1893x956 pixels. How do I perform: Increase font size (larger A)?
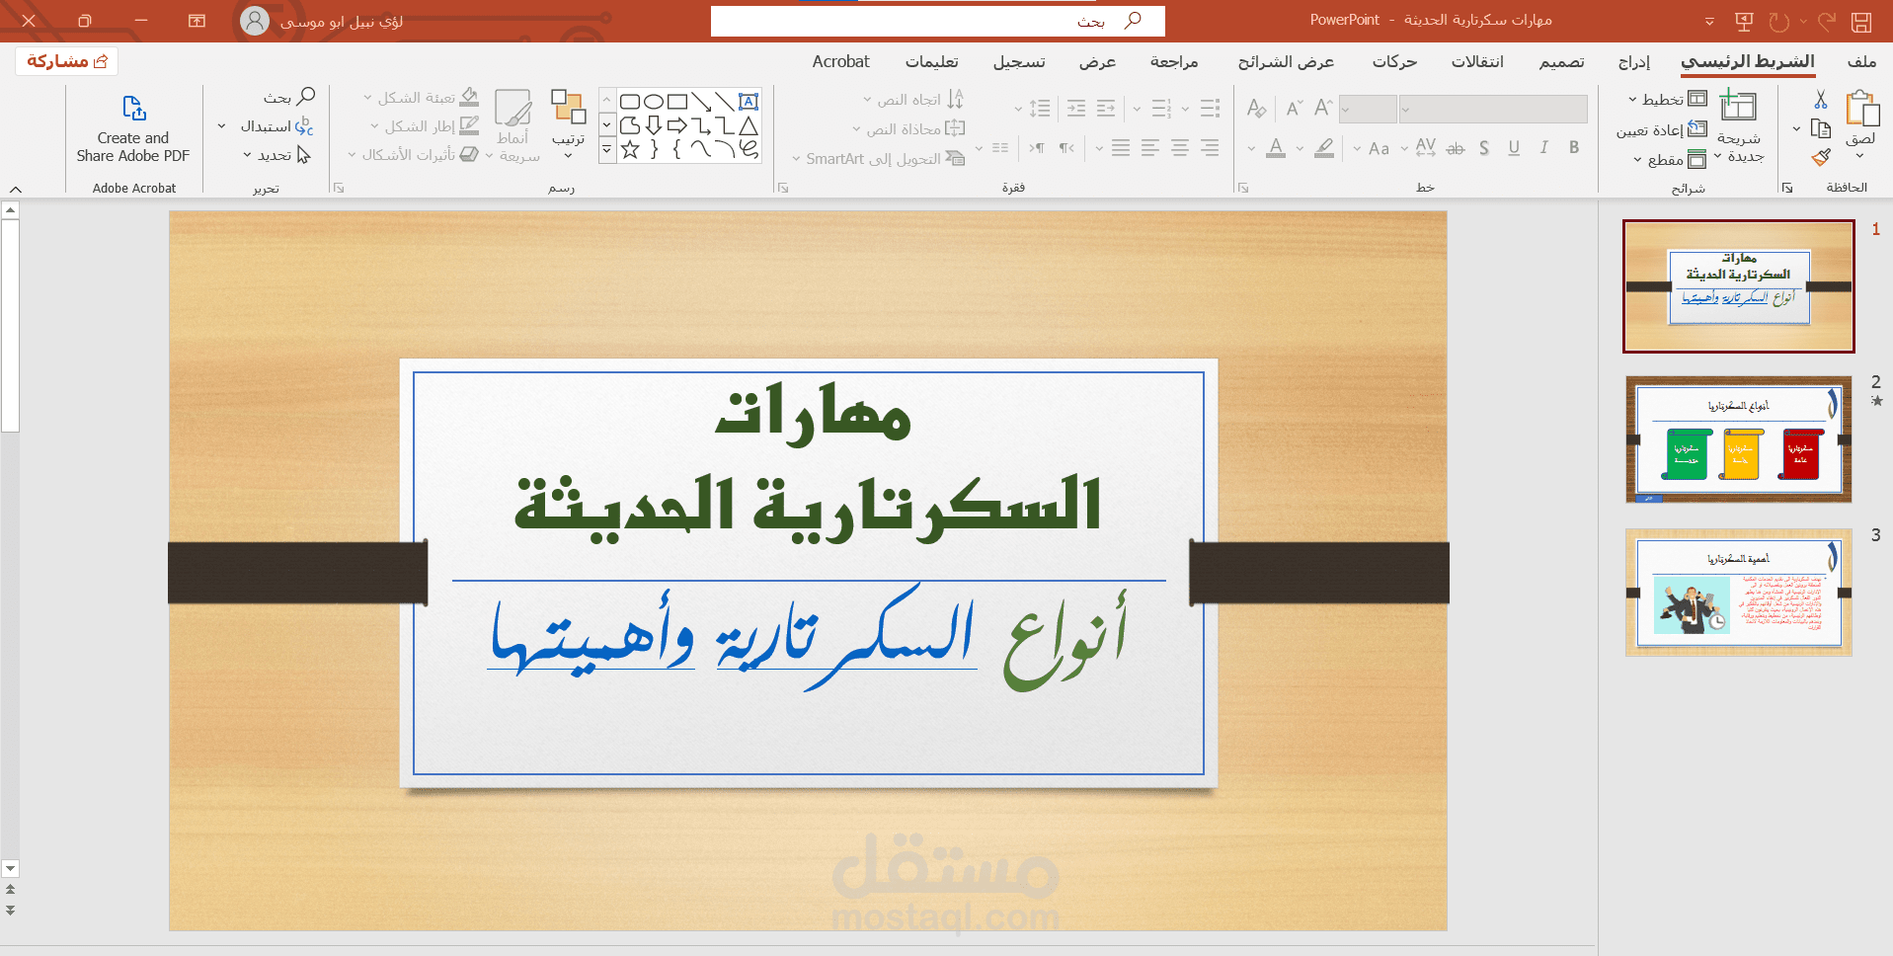1323,108
